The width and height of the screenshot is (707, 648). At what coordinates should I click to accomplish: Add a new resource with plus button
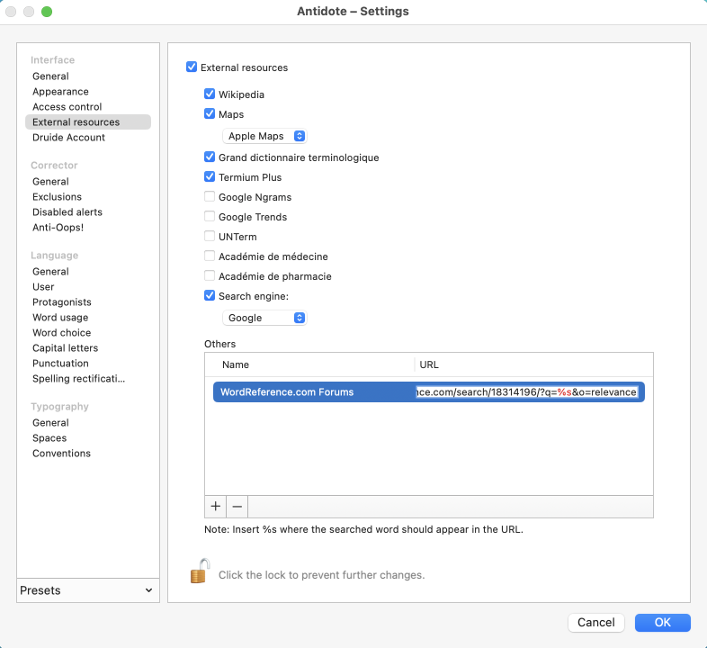coord(216,507)
